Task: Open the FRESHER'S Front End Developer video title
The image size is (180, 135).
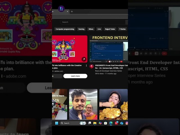Action: pyautogui.click(x=111, y=67)
